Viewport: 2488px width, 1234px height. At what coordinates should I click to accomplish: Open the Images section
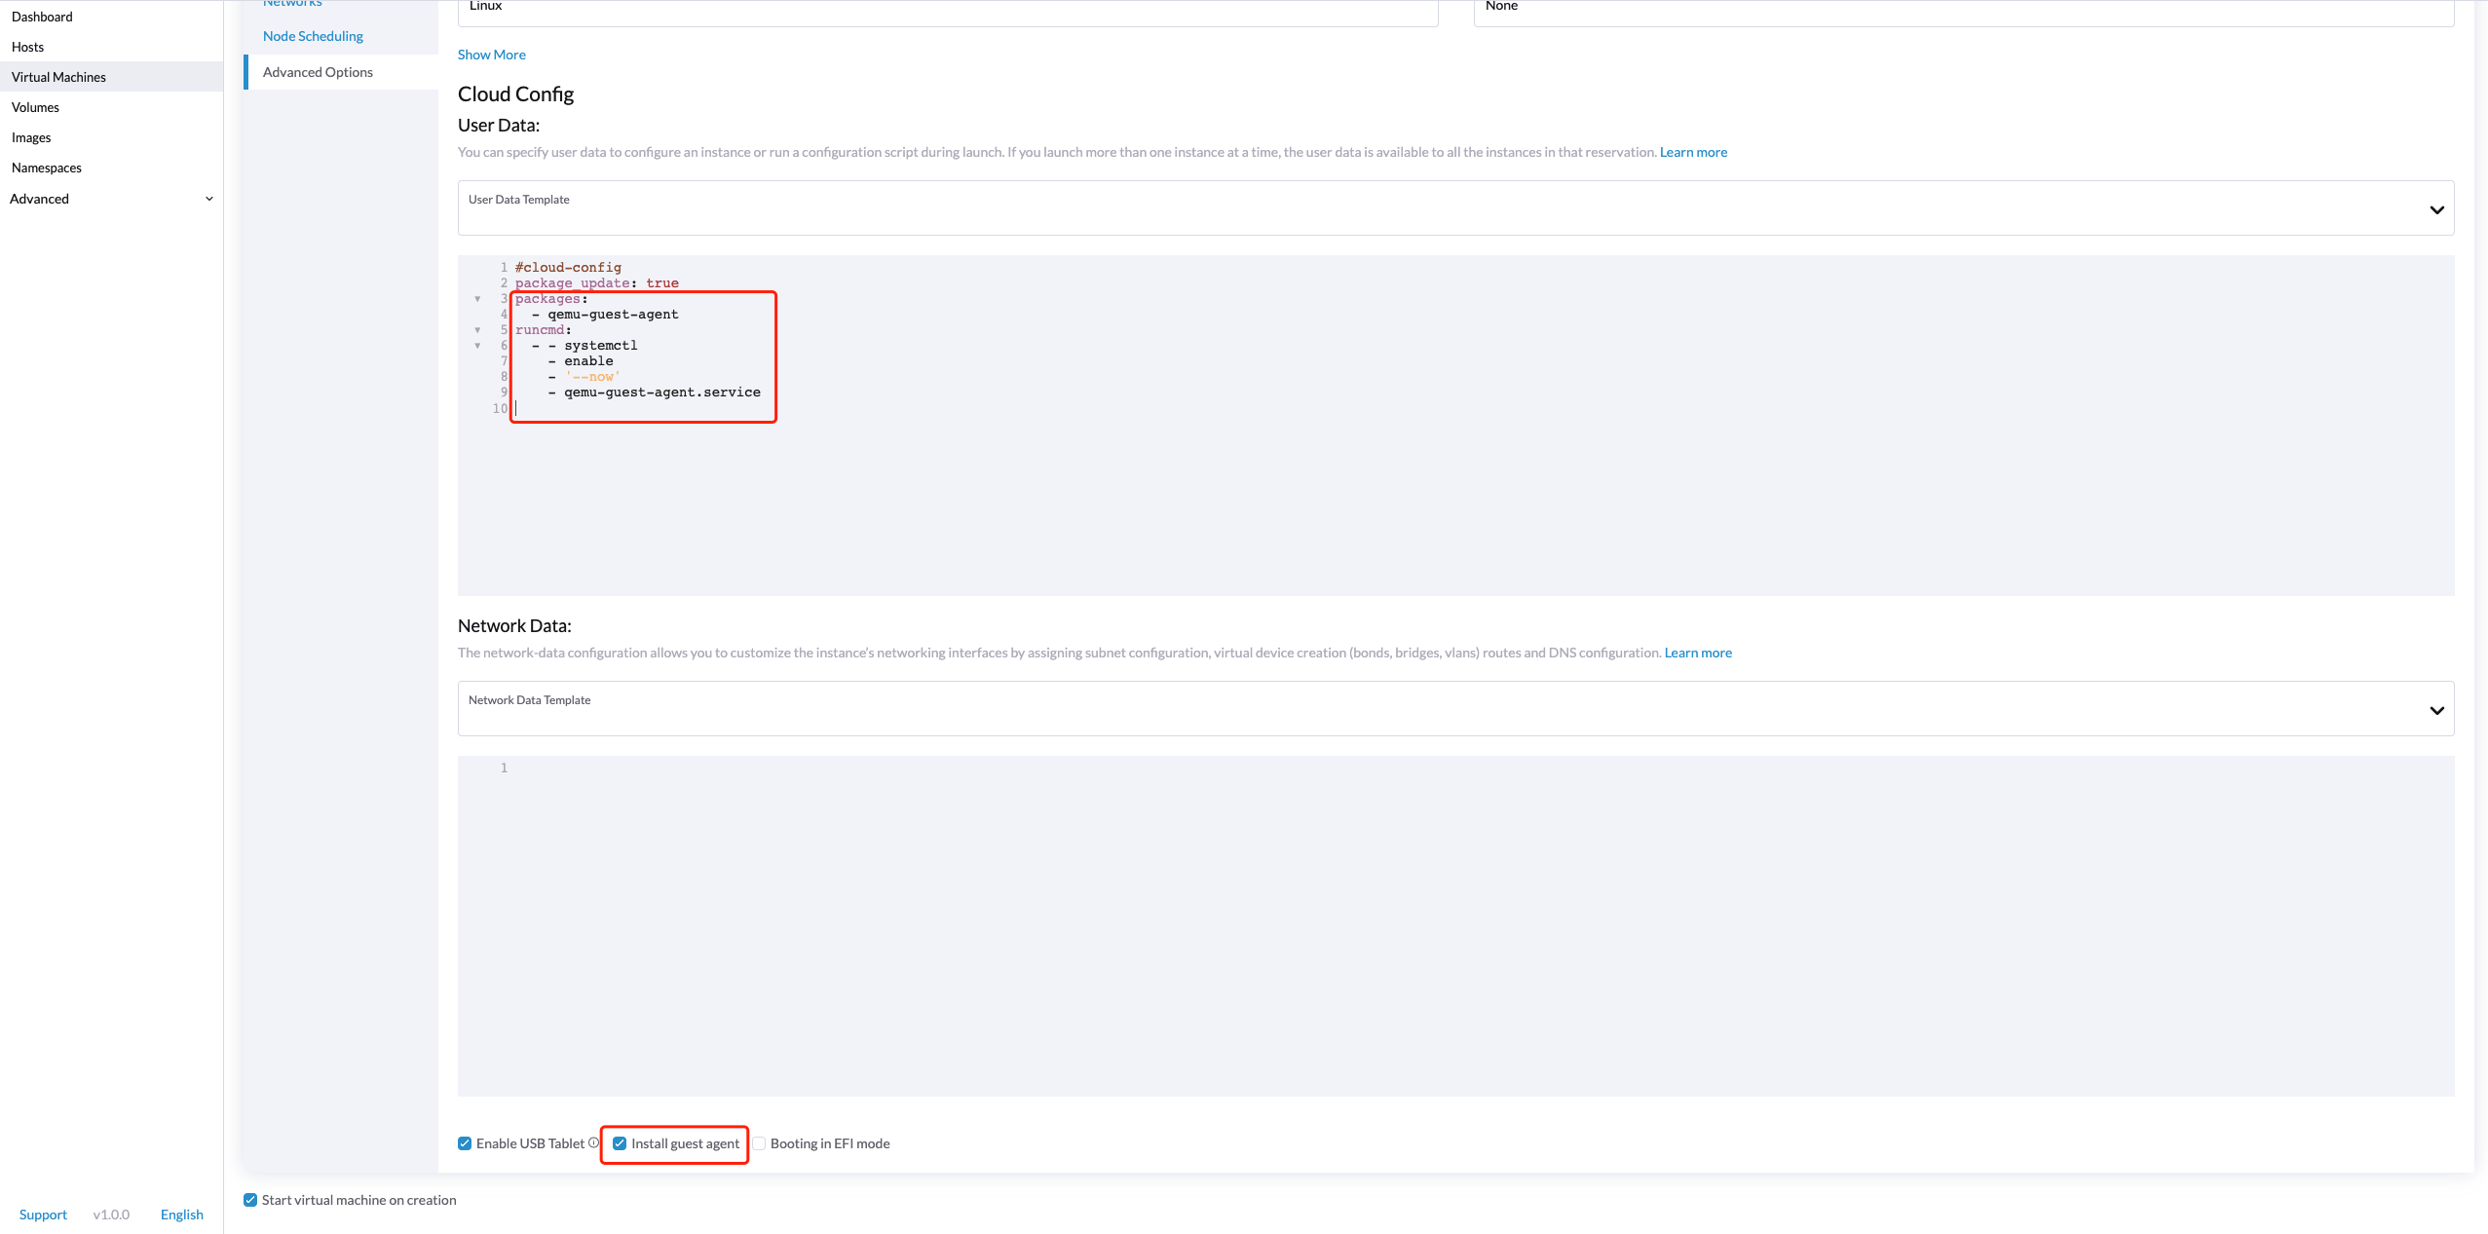pyautogui.click(x=31, y=136)
